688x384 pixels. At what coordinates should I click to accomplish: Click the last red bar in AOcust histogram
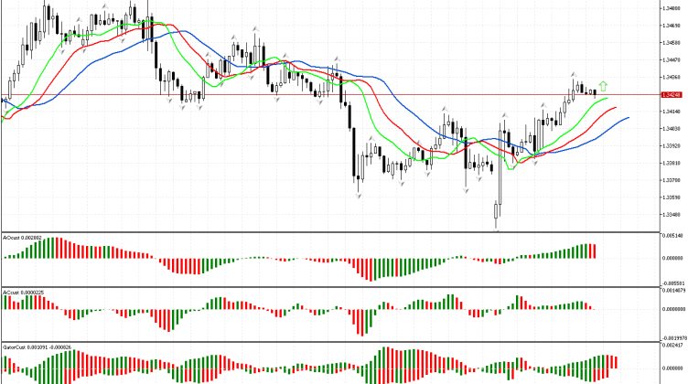[593, 251]
